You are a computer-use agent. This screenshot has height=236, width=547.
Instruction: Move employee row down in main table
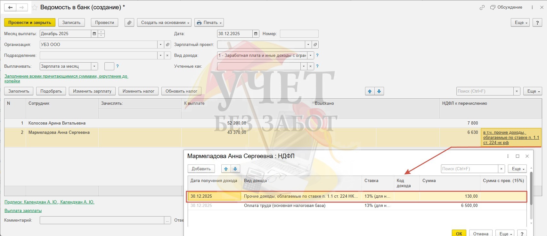coord(379,91)
